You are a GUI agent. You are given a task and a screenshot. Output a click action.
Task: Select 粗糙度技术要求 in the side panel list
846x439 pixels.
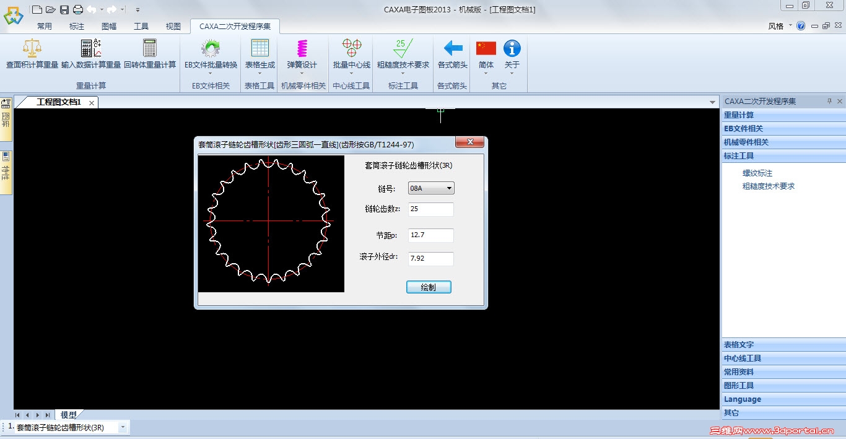769,186
